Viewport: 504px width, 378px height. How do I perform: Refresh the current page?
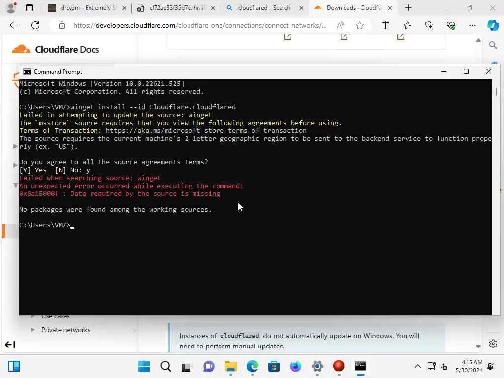35,25
